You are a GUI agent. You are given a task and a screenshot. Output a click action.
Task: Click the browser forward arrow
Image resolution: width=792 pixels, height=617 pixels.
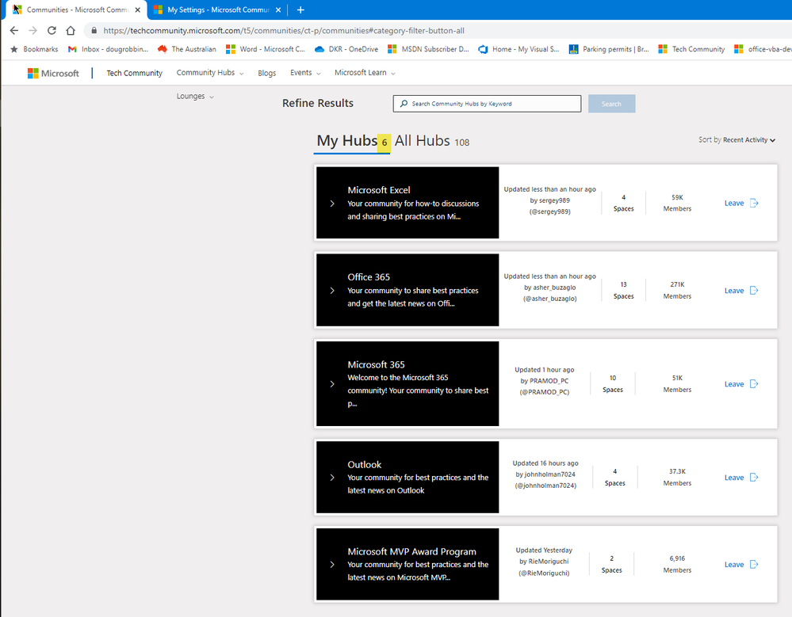33,30
